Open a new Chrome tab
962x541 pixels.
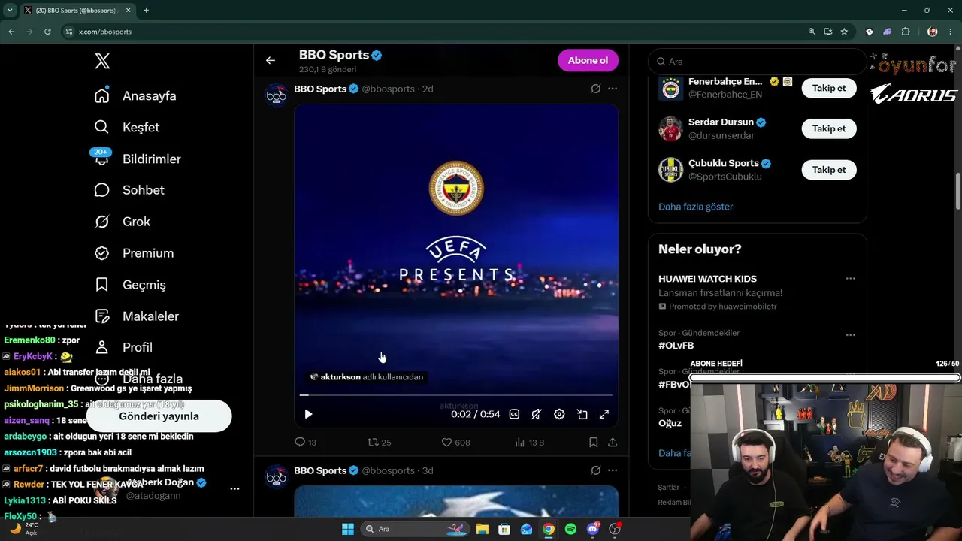click(x=146, y=11)
